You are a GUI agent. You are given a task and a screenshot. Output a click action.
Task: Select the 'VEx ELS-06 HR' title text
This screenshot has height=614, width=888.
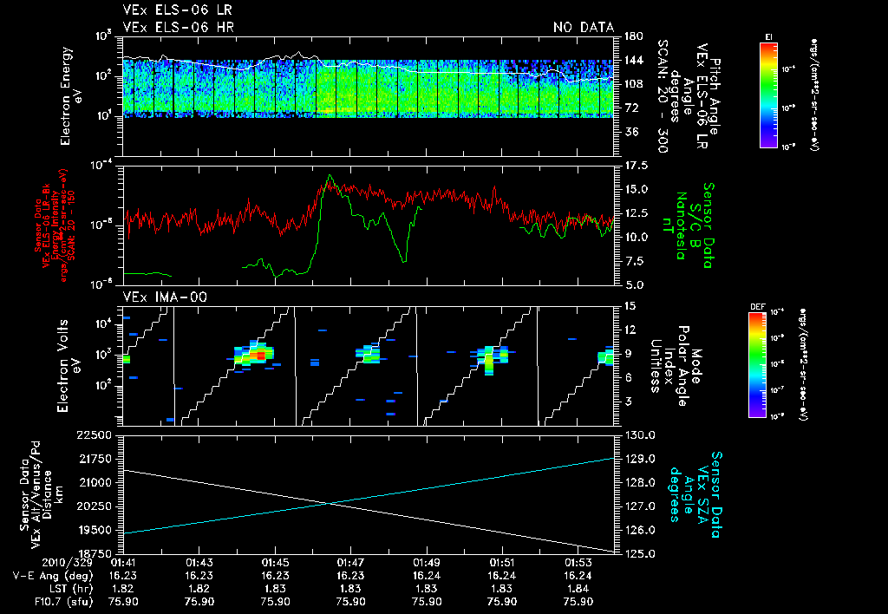(178, 27)
